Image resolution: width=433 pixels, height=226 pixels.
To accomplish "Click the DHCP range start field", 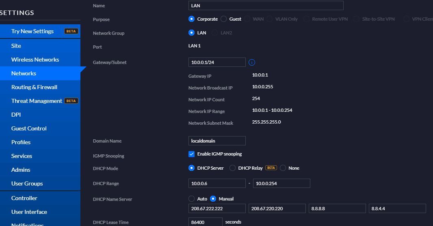I will pos(217,183).
